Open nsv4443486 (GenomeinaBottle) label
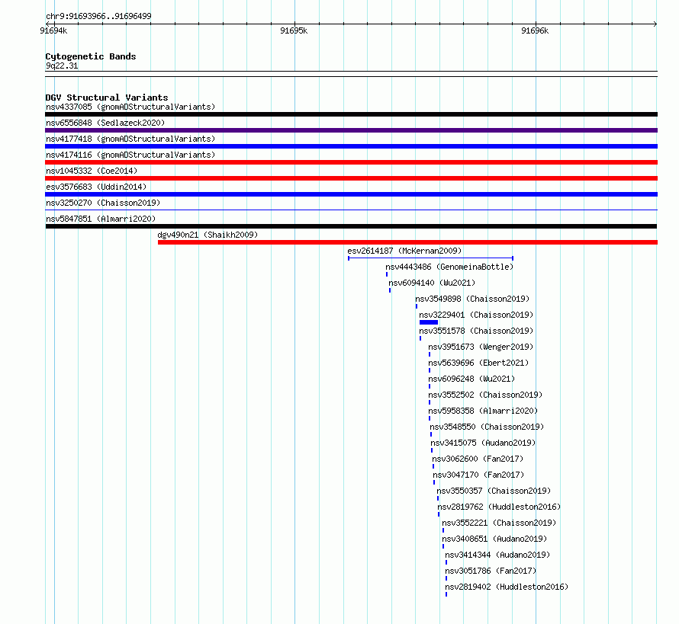The height and width of the screenshot is (624, 679). click(449, 267)
